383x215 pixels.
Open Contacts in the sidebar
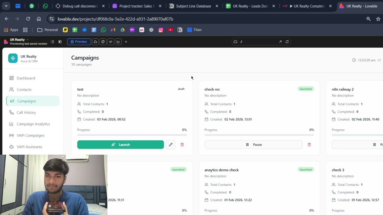click(33, 90)
